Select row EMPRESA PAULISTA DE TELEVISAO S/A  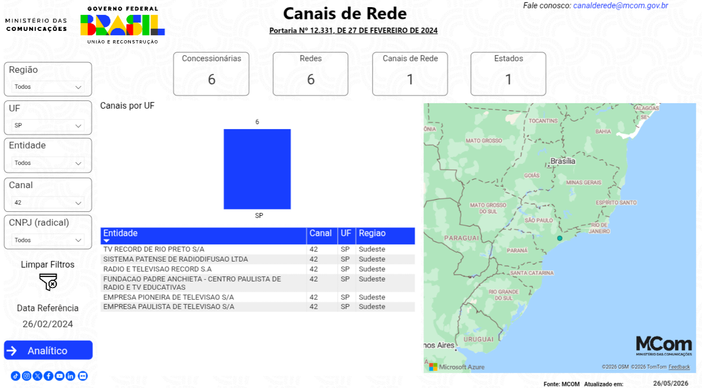(258, 307)
